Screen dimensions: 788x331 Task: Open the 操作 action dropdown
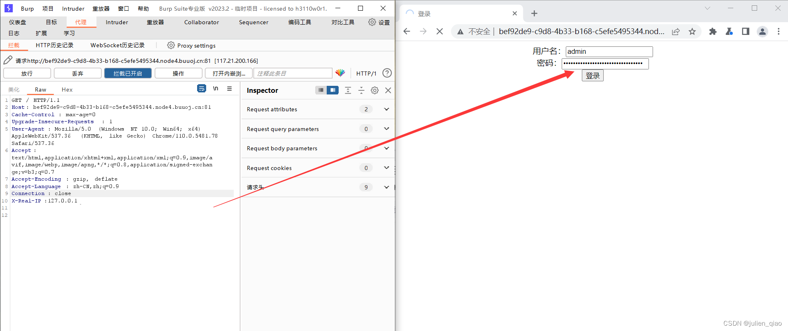[179, 73]
